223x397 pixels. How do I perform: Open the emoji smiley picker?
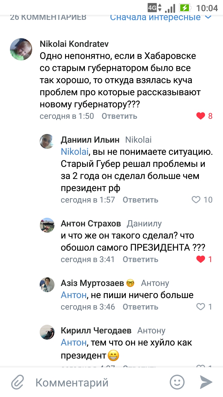[177, 382]
